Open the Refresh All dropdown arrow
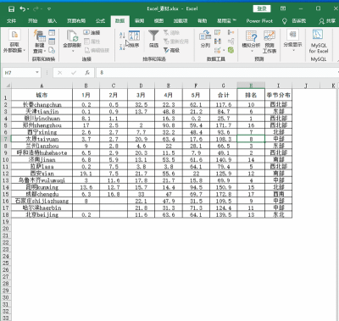 tap(73, 51)
